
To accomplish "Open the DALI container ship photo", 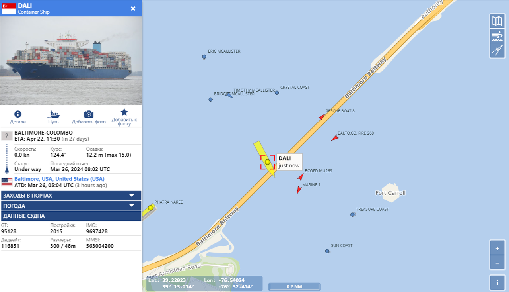I will click(x=71, y=61).
